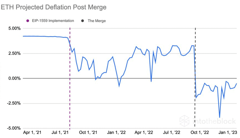Click the -5.00% y-axis label

pyautogui.click(x=13, y=128)
